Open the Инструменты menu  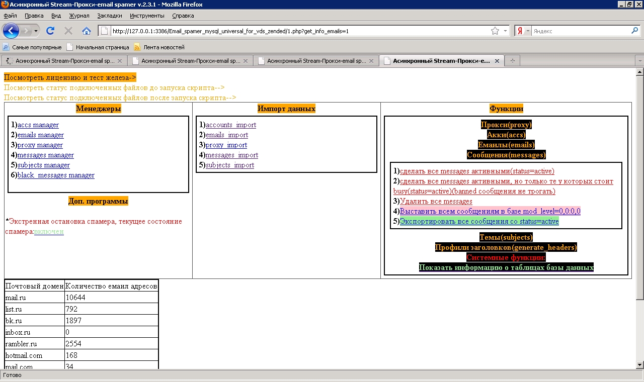pyautogui.click(x=147, y=16)
